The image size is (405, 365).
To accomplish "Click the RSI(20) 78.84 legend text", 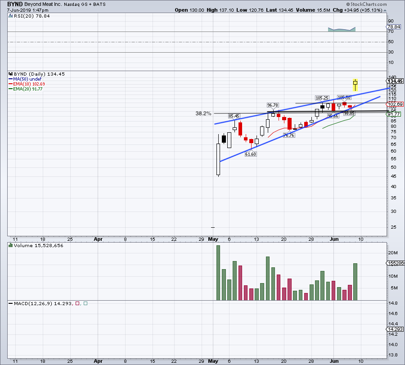I will [x=32, y=16].
